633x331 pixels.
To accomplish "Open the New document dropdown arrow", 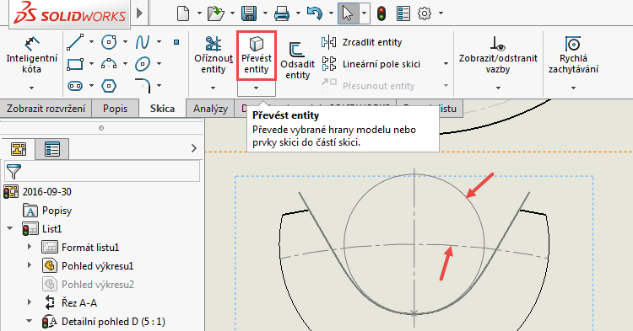I will click(x=199, y=13).
